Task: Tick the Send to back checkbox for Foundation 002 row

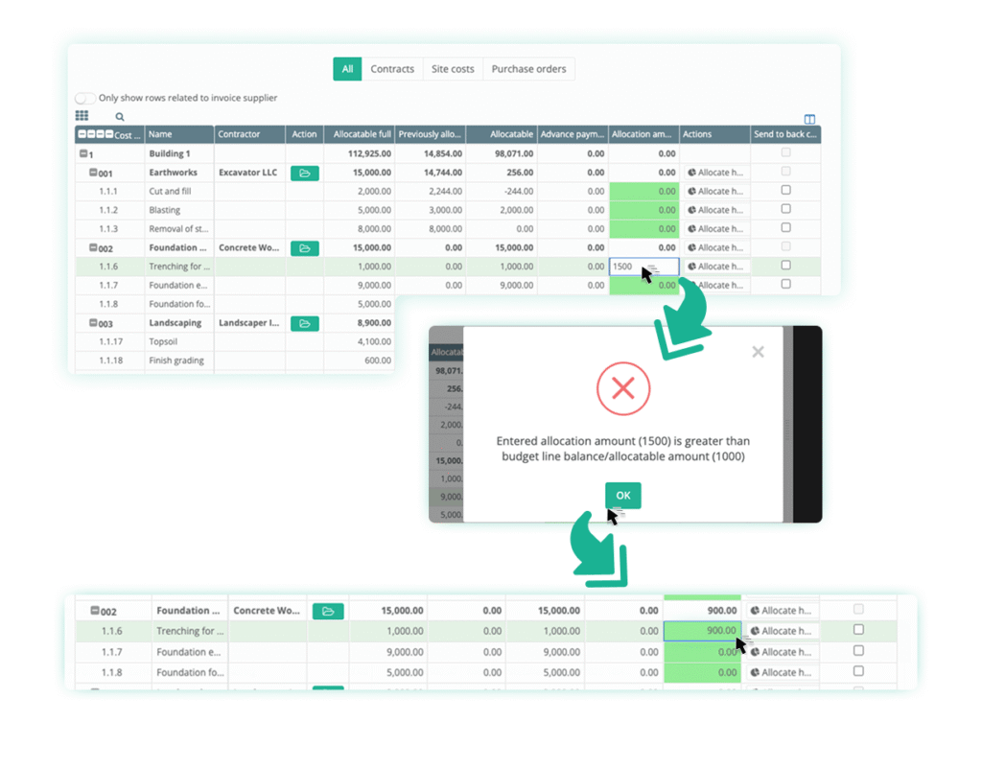Action: point(785,247)
